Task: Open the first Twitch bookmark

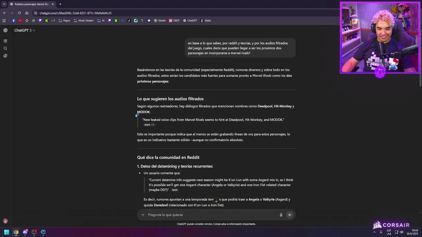Action: click(x=40, y=20)
